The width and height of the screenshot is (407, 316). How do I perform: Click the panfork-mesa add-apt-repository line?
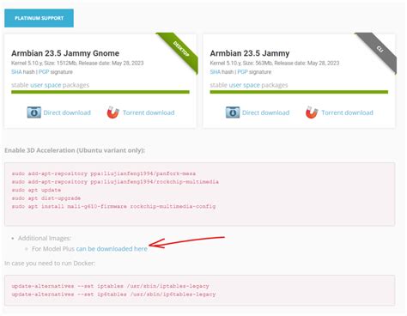tap(104, 173)
